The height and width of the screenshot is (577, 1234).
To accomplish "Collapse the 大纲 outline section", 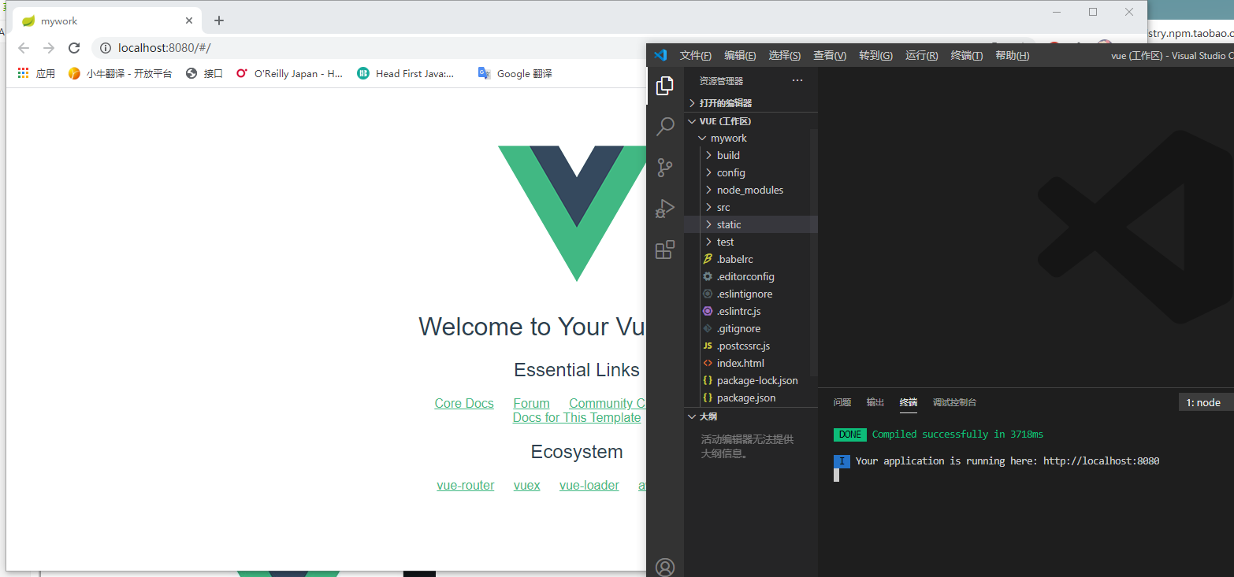I will click(x=751, y=416).
